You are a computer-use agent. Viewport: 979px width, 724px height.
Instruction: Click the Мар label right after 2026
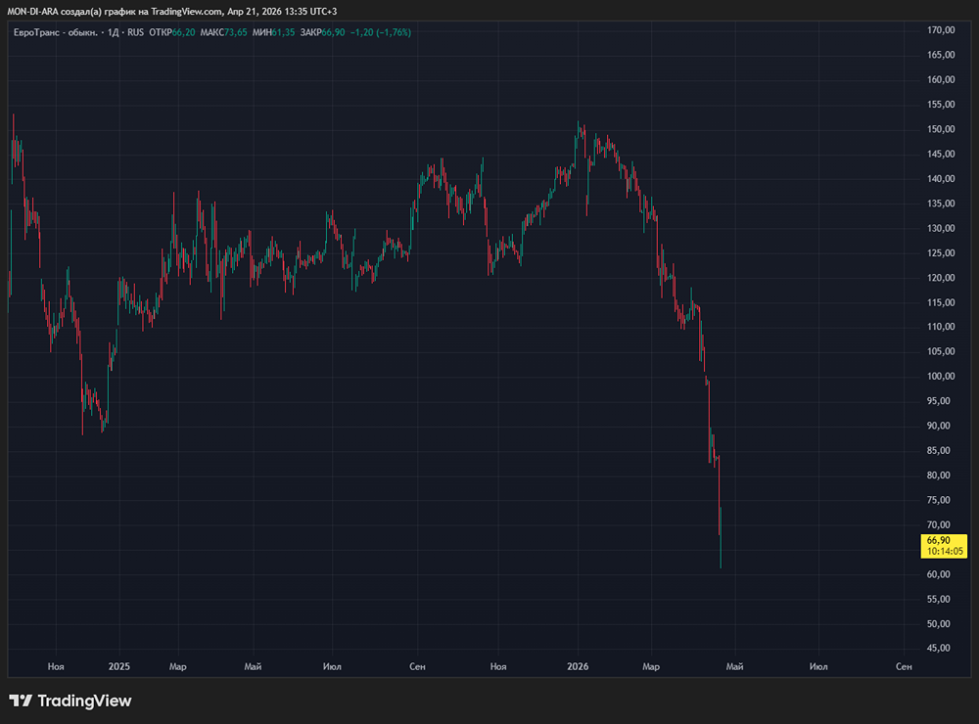pyautogui.click(x=651, y=666)
